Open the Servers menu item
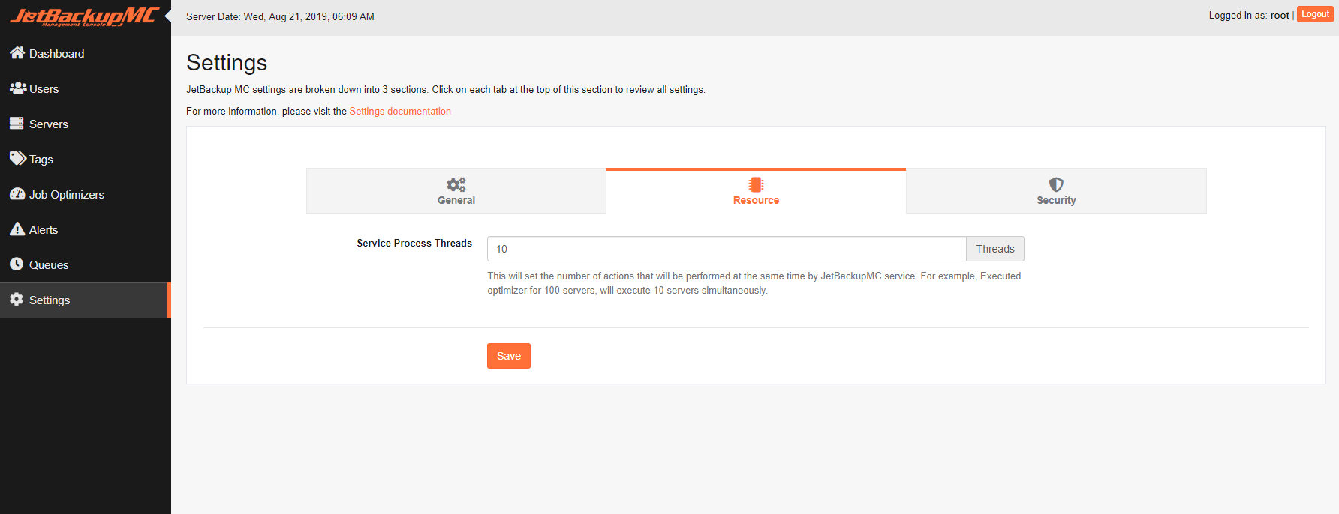Viewport: 1339px width, 514px height. (86, 124)
